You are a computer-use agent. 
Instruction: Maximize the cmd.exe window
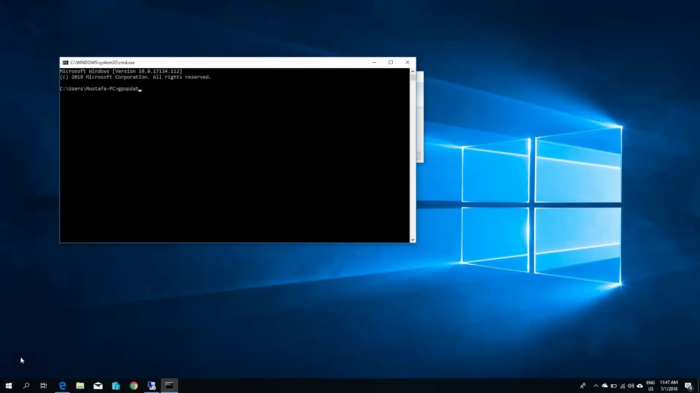point(390,62)
